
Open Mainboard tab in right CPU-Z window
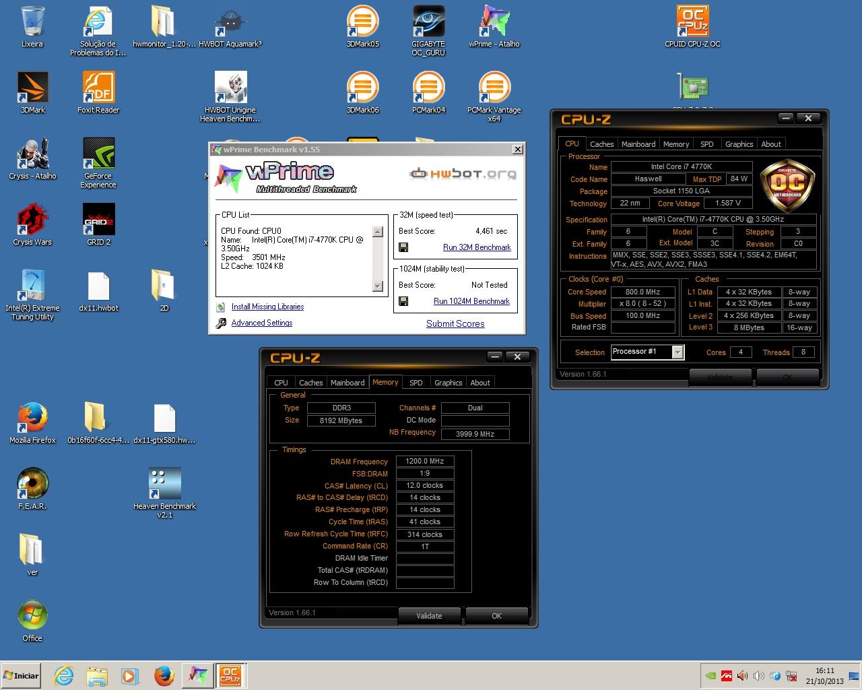[638, 144]
